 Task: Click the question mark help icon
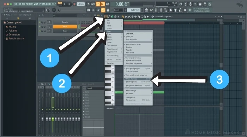click(195, 4)
